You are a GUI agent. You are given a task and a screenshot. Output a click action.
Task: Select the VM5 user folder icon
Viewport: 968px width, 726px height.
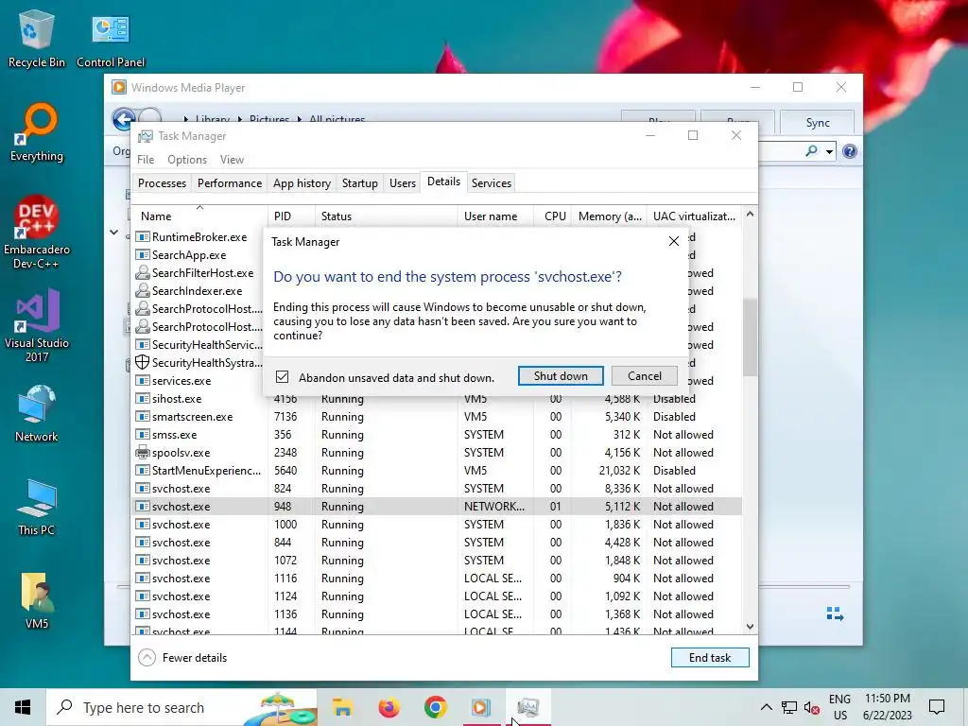37,600
